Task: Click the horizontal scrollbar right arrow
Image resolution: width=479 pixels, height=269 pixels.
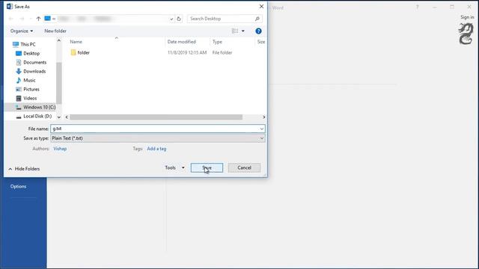Action: [264, 117]
